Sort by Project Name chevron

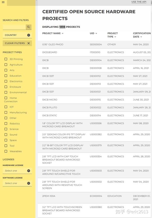(x=63, y=33)
